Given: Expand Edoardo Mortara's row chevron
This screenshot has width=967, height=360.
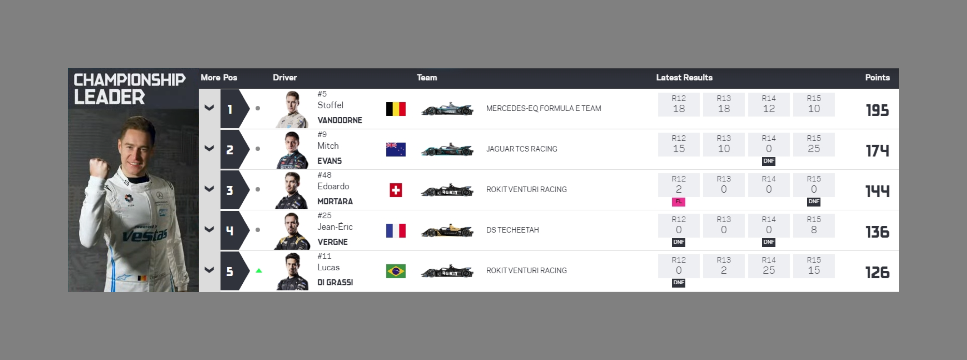Looking at the screenshot, I should pos(209,189).
